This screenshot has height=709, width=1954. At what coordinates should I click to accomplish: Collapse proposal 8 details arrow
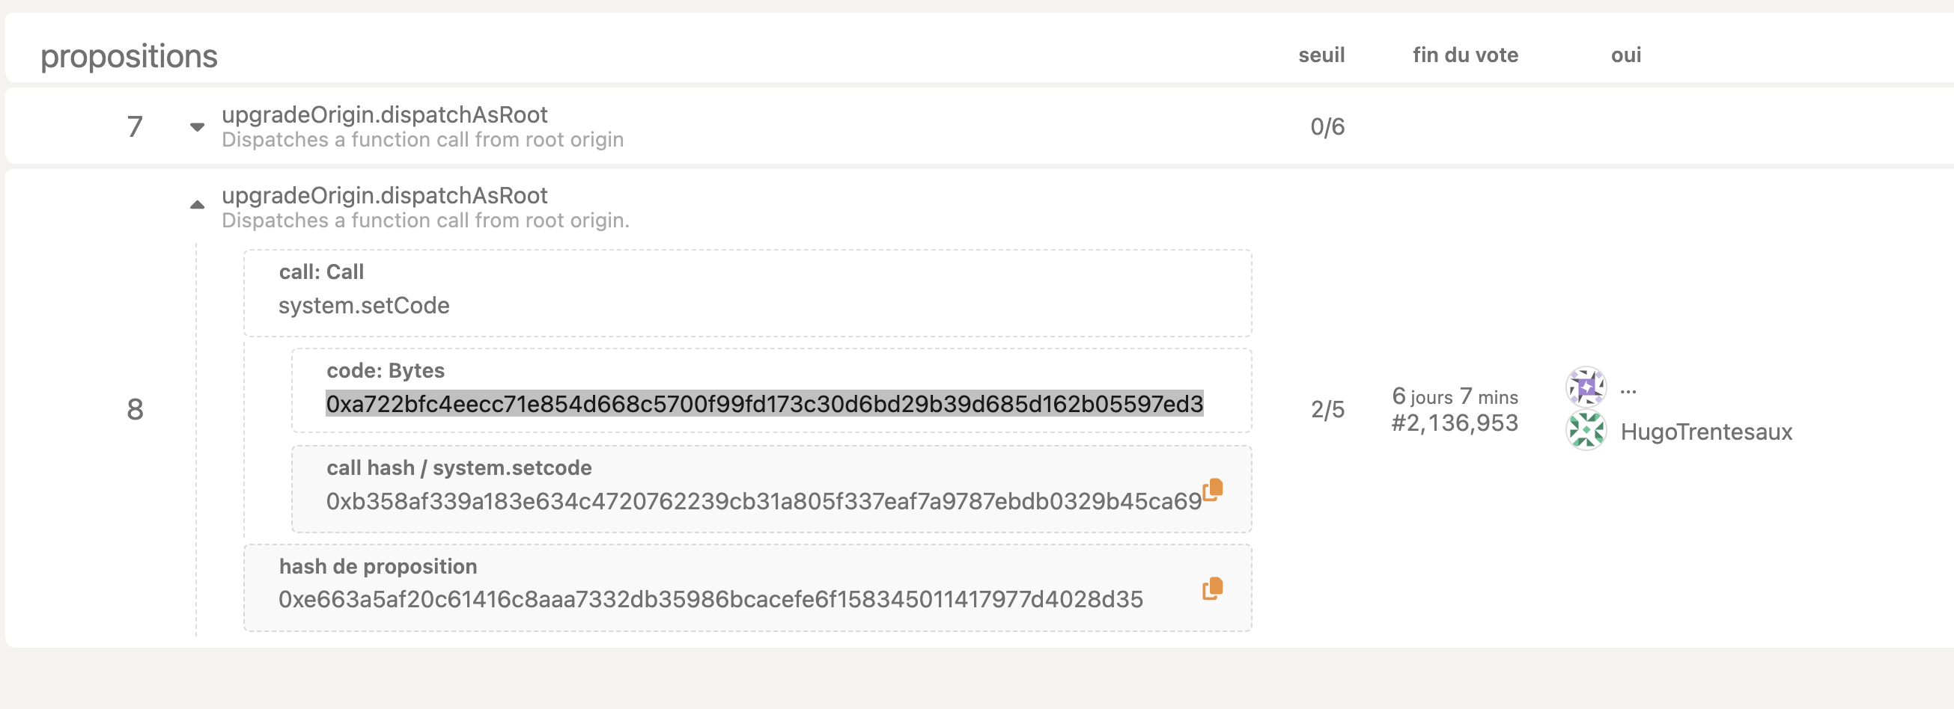click(x=197, y=204)
